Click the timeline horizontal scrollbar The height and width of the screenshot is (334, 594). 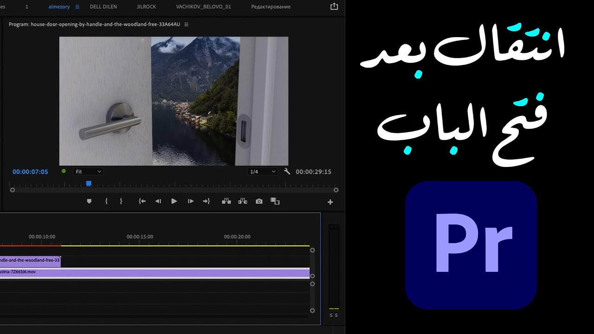tap(155, 317)
